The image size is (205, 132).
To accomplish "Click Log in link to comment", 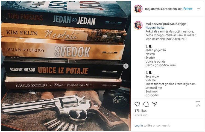I will [x=139, y=125].
